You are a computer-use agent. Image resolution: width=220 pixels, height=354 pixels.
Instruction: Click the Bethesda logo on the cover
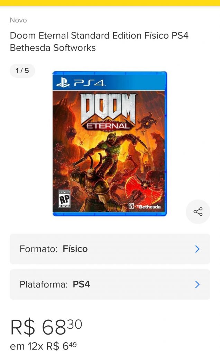point(150,207)
